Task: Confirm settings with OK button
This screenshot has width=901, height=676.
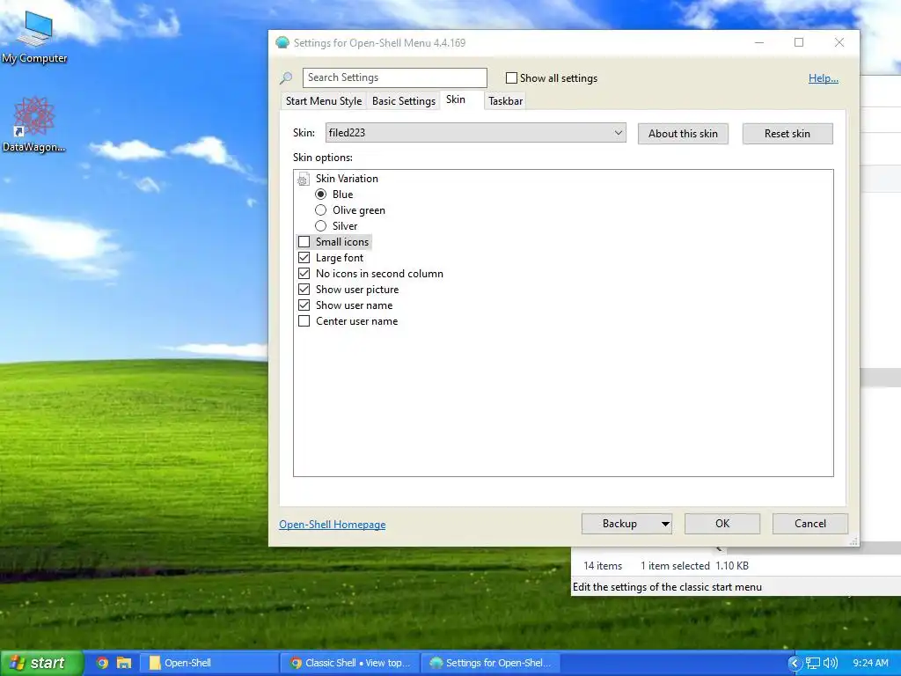Action: click(x=722, y=524)
